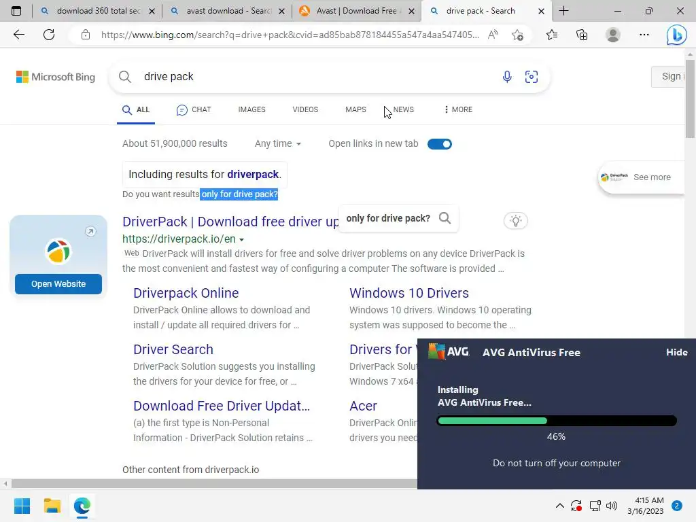Click the AVG tray icon with the red dot
Screen dimensions: 696x522
[576, 506]
